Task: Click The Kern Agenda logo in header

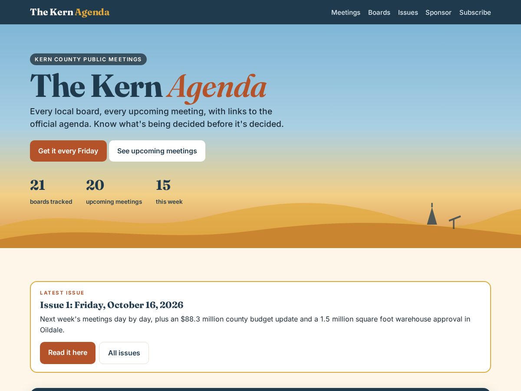Action: (69, 12)
